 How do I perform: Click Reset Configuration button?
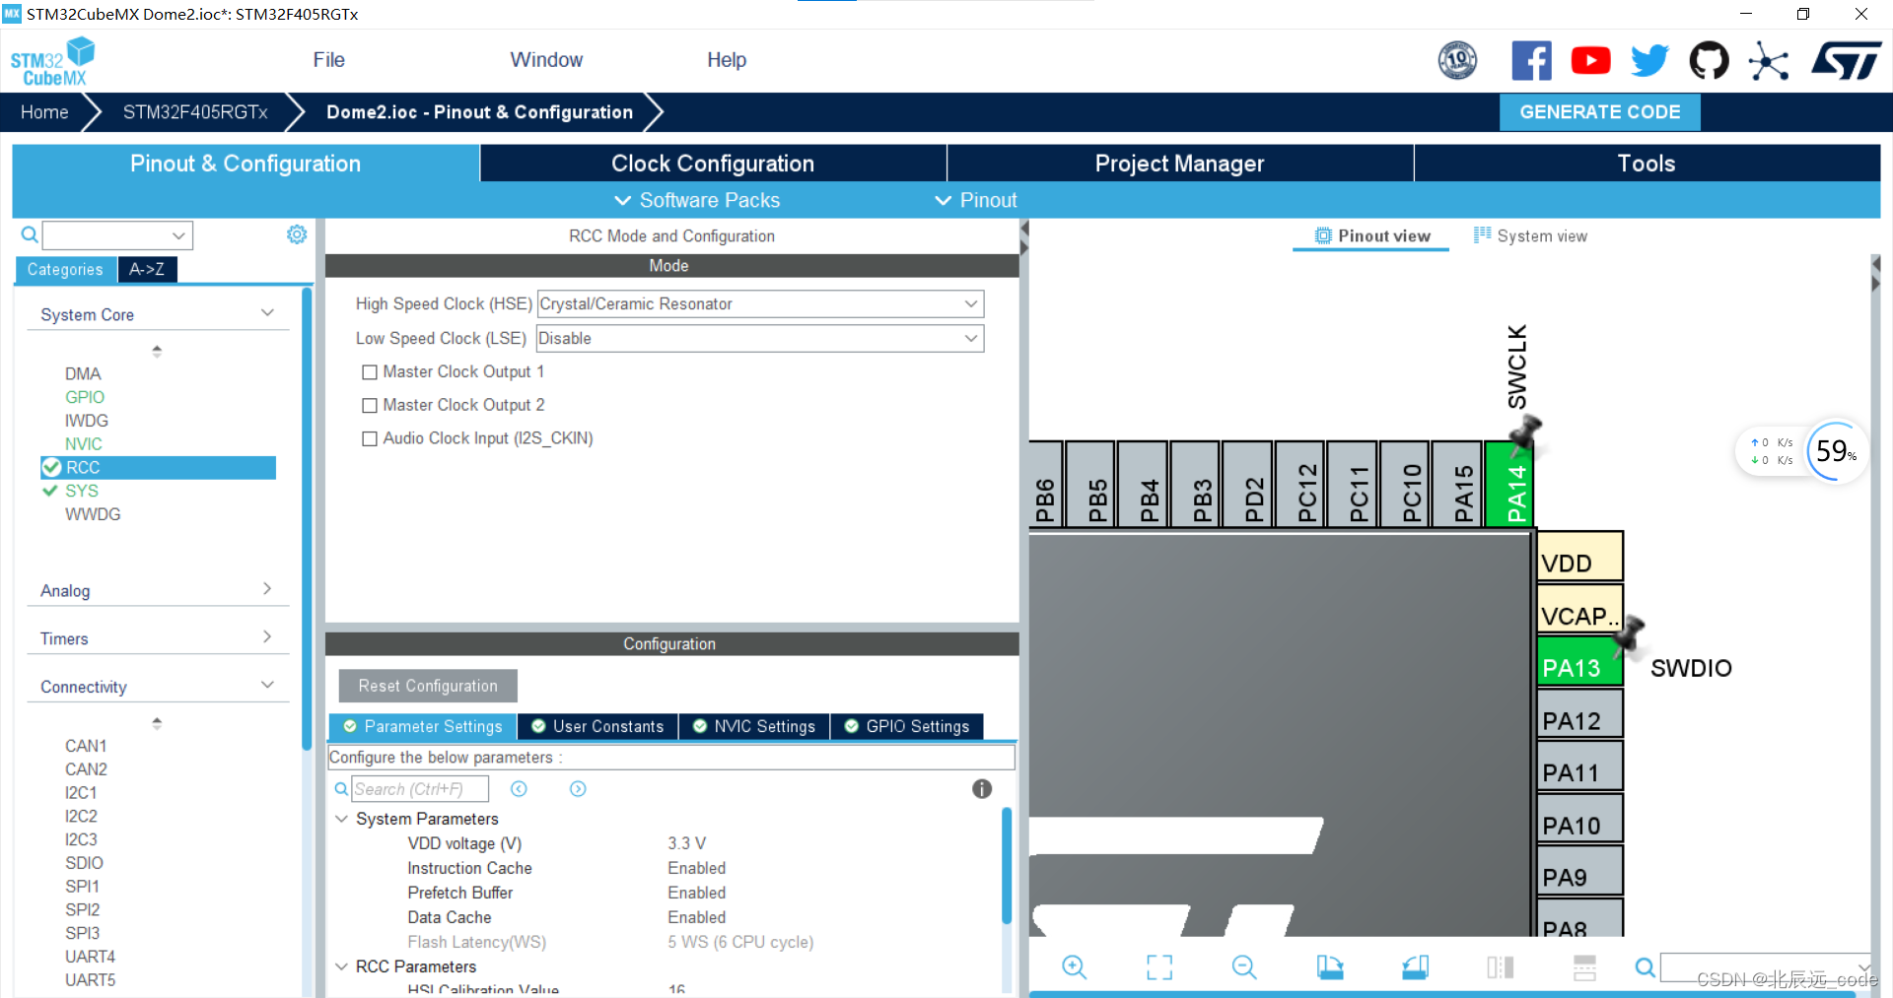tap(428, 686)
